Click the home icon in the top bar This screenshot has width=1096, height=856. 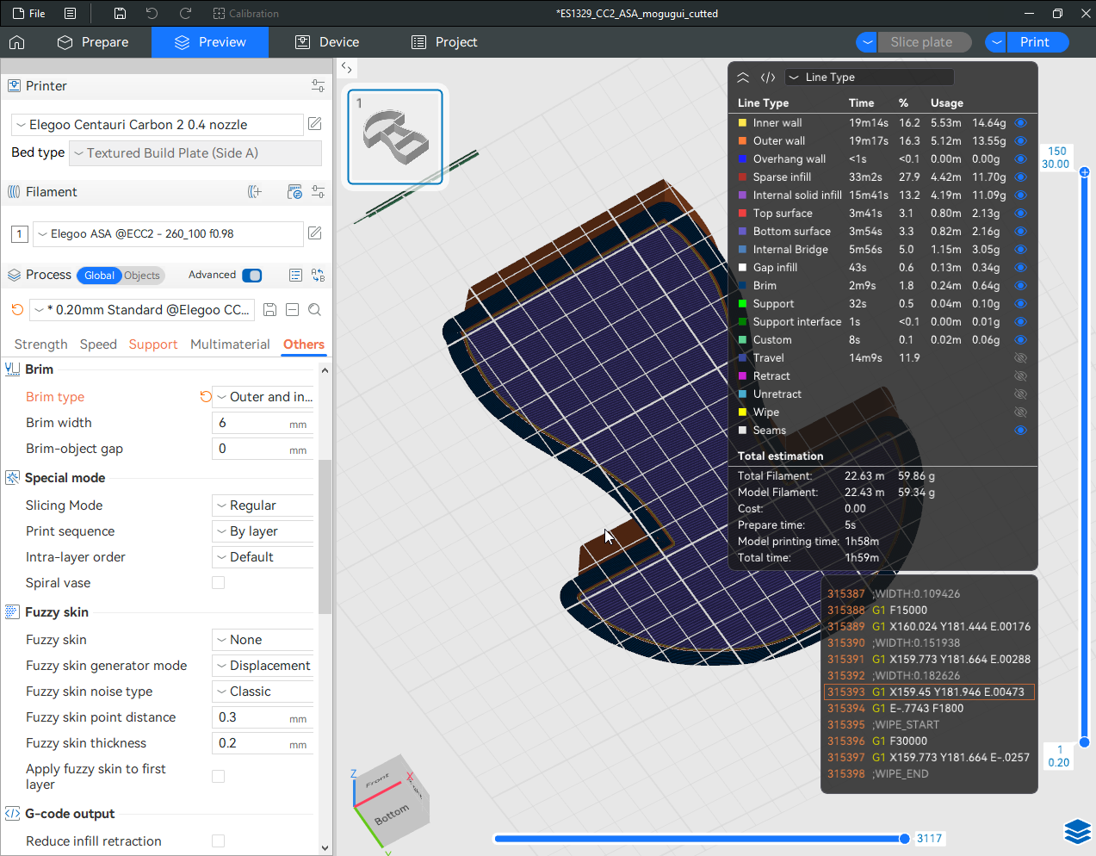[x=17, y=42]
